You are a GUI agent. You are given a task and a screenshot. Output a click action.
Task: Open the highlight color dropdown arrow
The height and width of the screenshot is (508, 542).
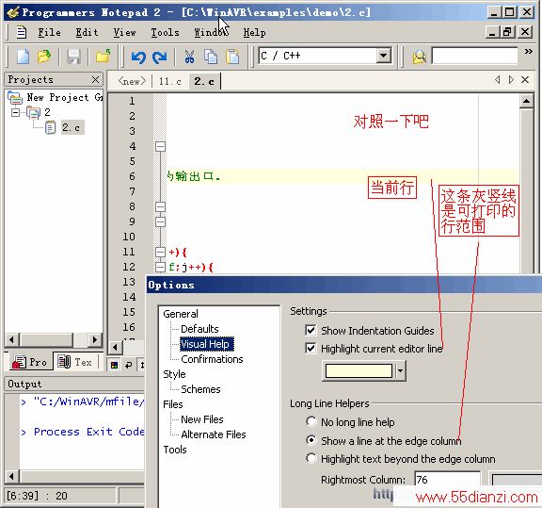point(400,371)
